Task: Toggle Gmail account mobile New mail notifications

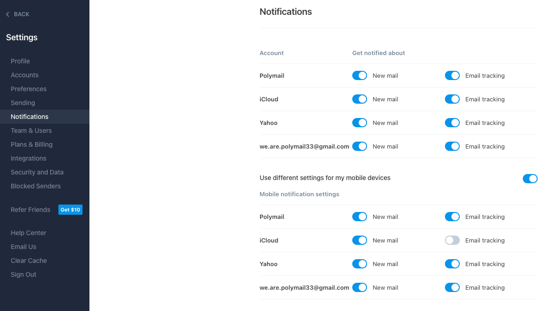Action: click(x=360, y=287)
